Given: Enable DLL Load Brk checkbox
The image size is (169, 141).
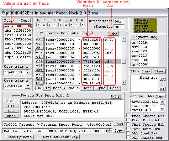Looking at the screenshot, I should (128, 133).
